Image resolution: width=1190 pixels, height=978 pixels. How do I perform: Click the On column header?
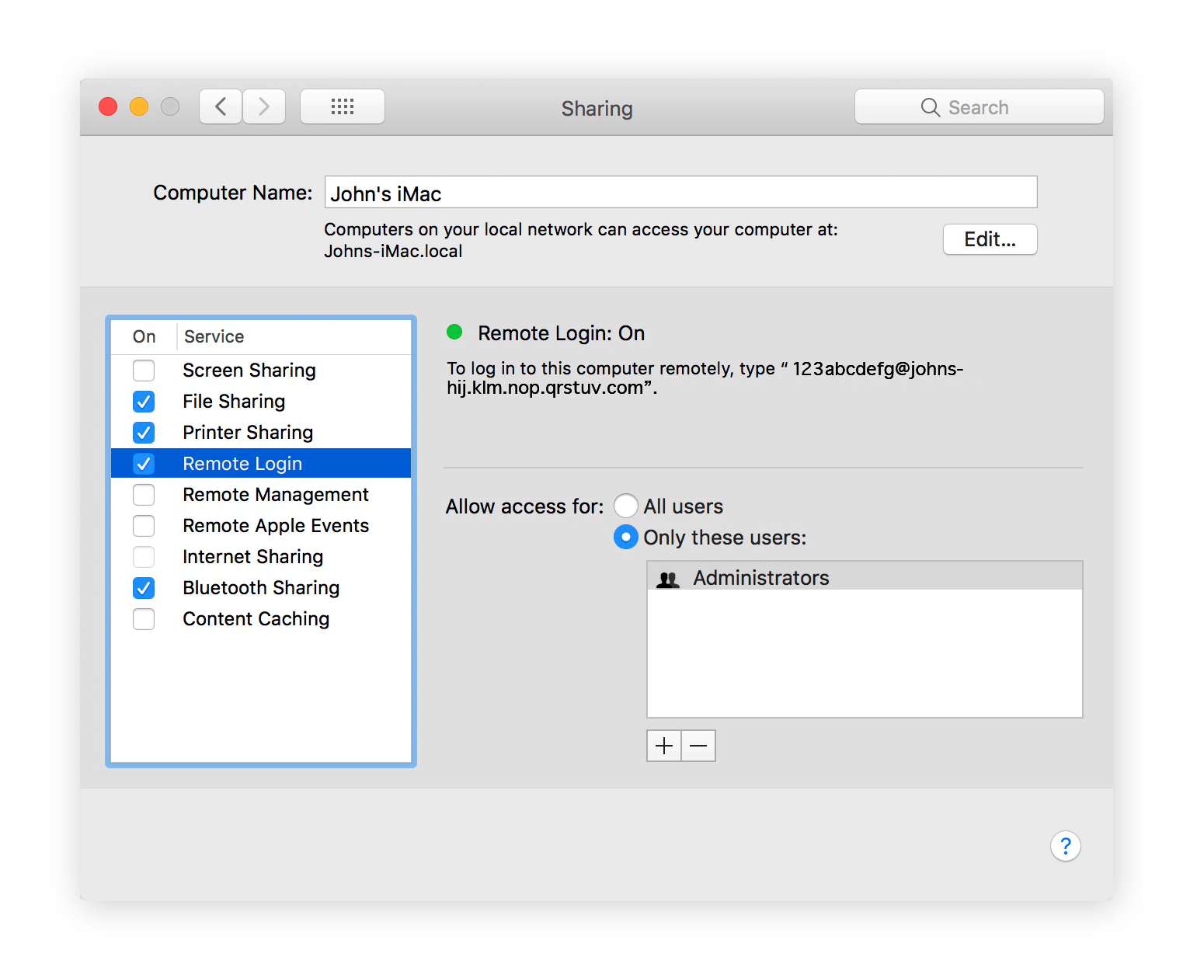click(144, 336)
